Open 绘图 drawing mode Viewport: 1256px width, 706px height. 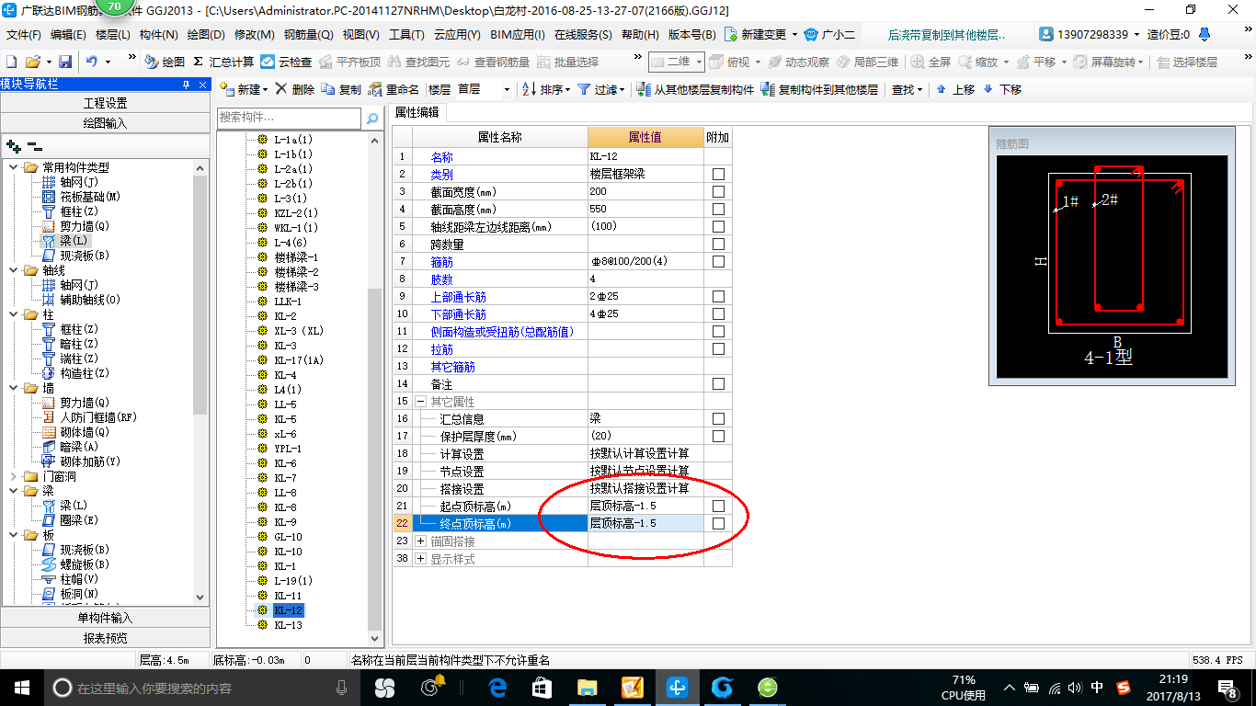(165, 62)
